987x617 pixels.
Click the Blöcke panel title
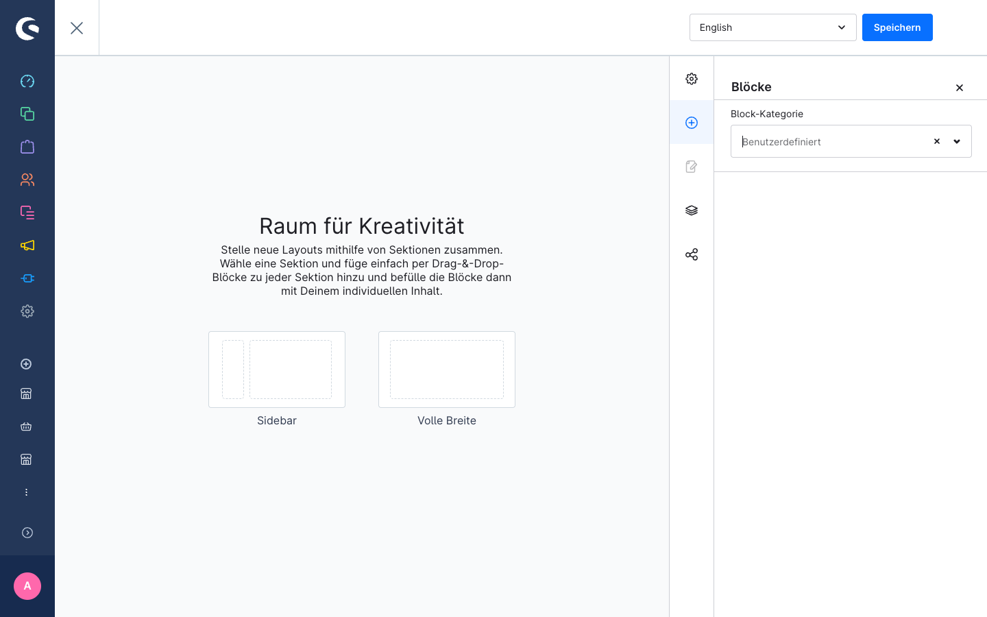pos(751,87)
